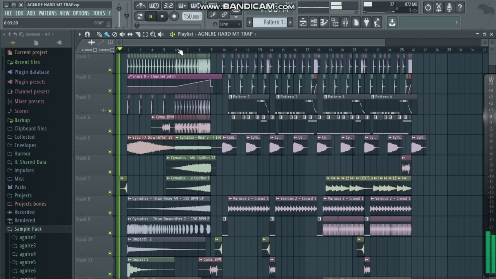Viewport: 496px width, 279px height.
Task: Mute Track 1 with its green light
Action: [x=110, y=70]
